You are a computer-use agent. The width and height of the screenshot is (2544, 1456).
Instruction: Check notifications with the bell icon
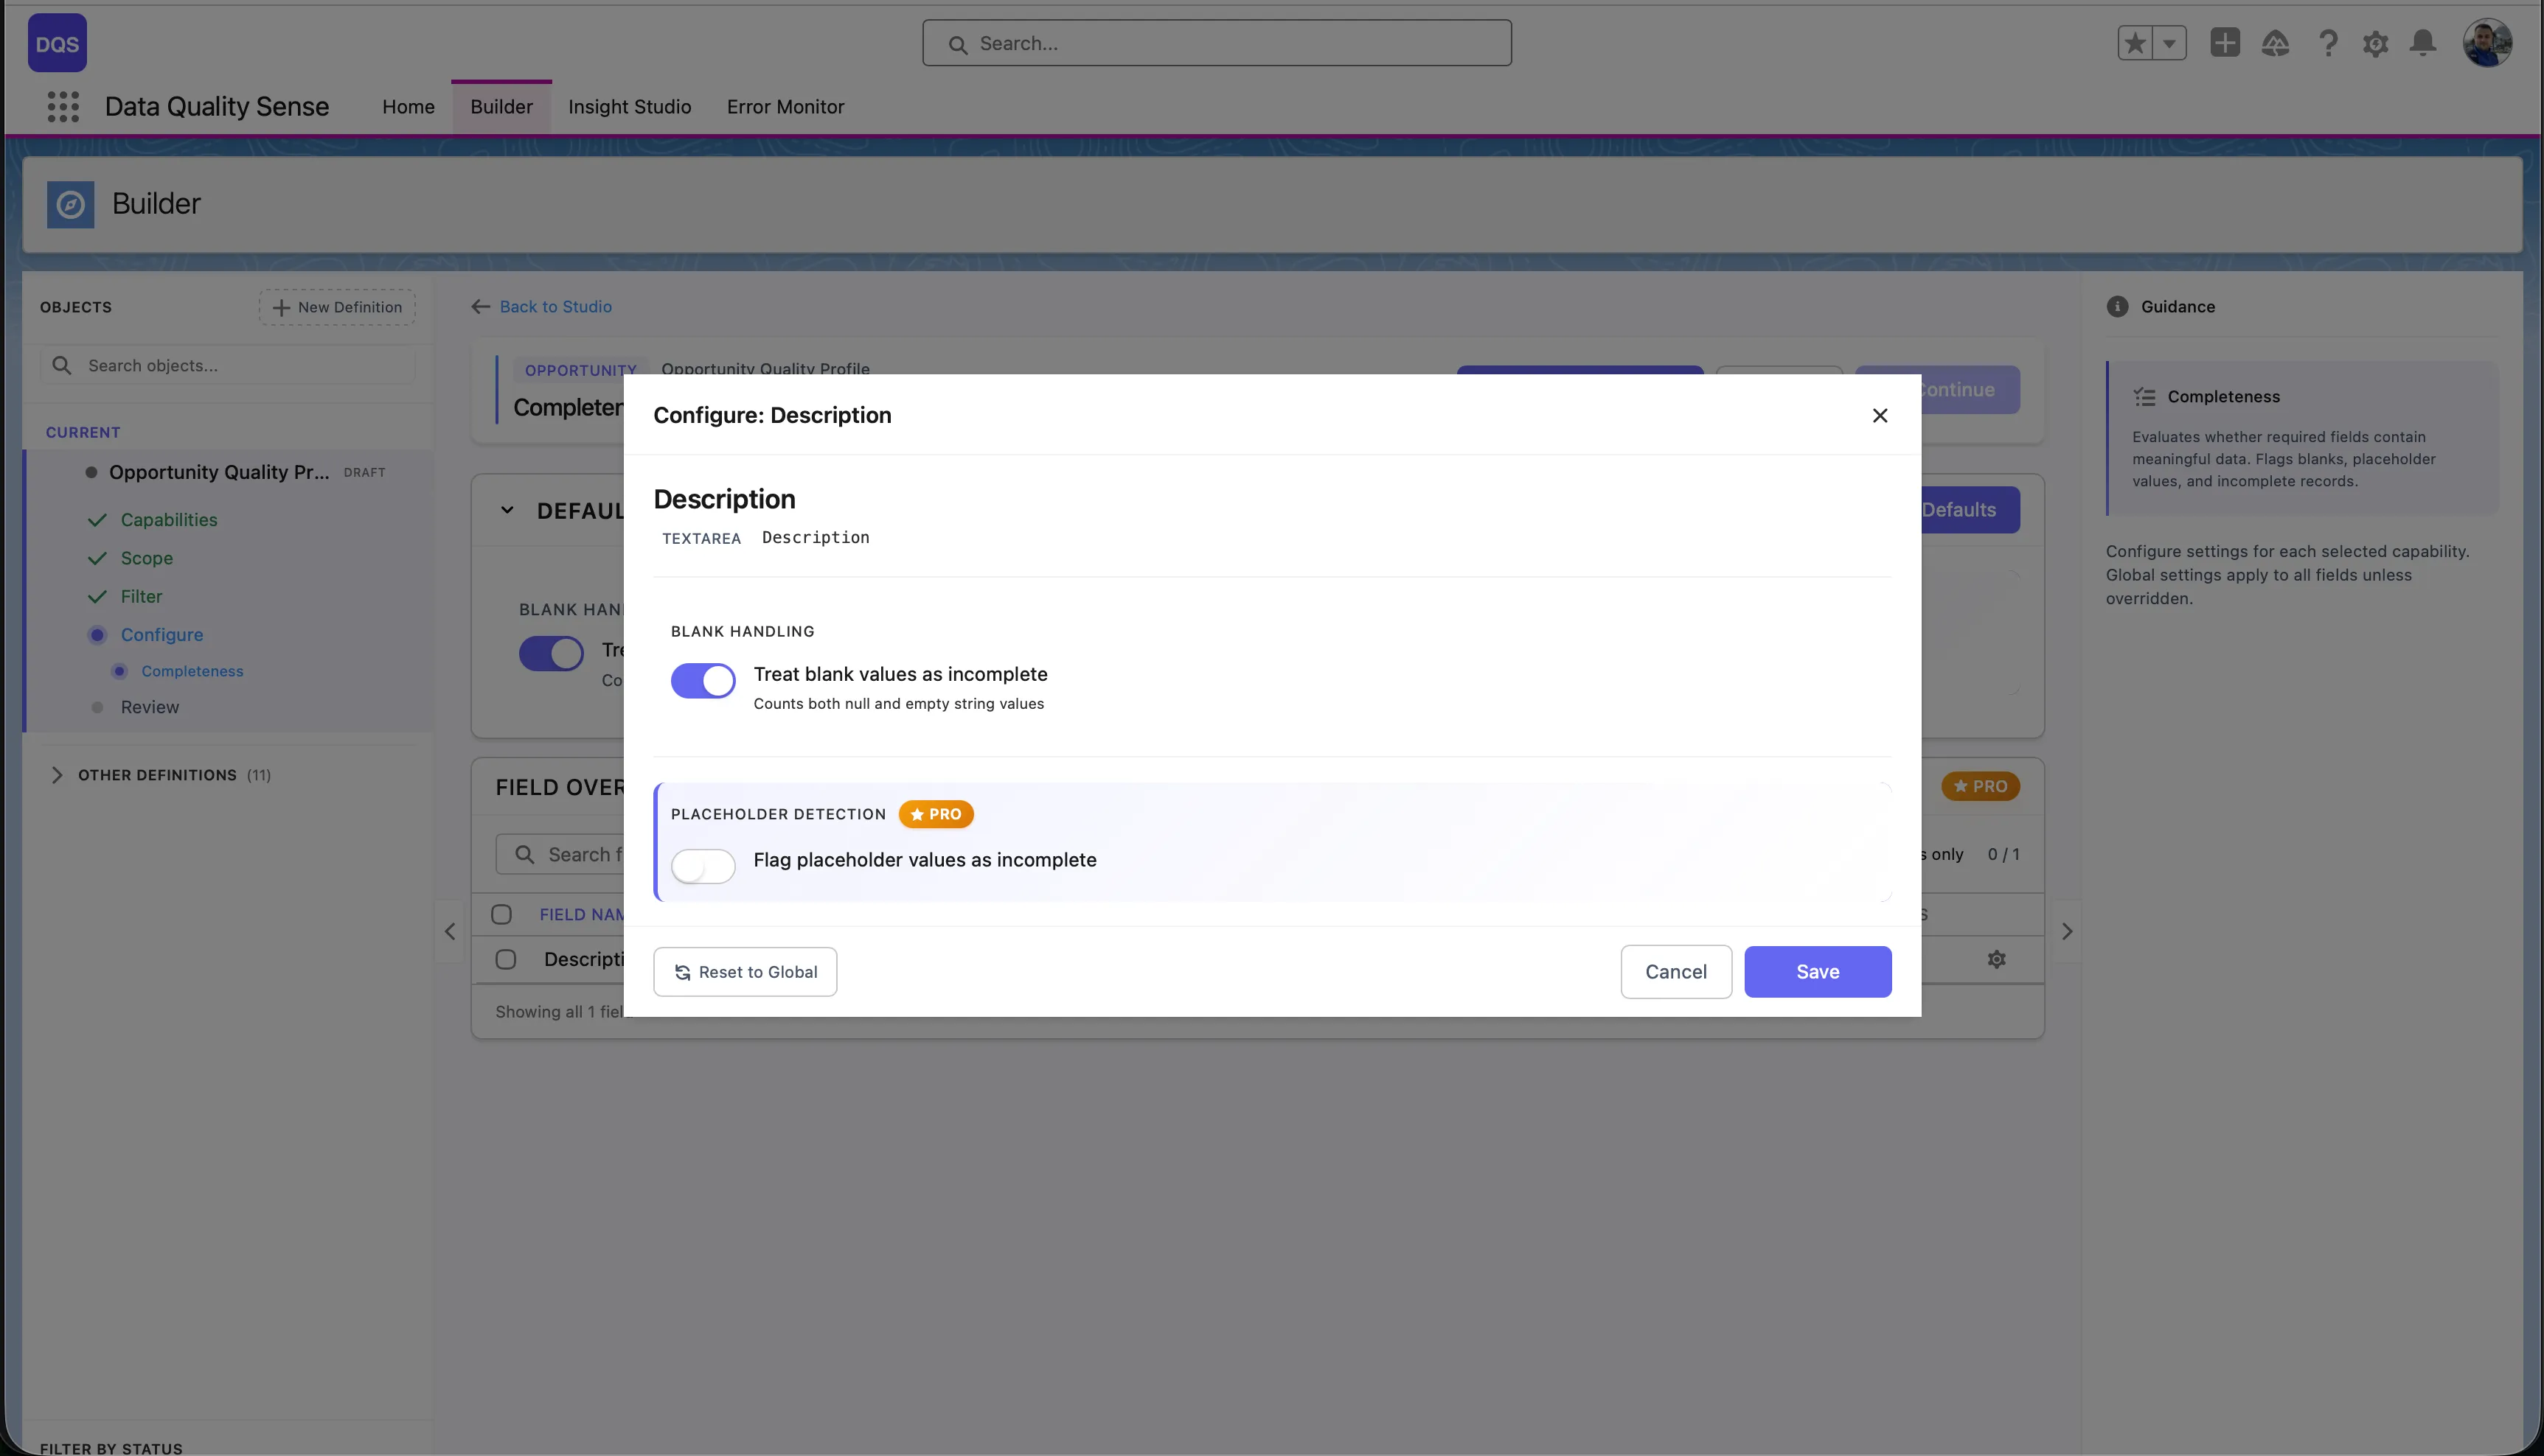[2423, 43]
